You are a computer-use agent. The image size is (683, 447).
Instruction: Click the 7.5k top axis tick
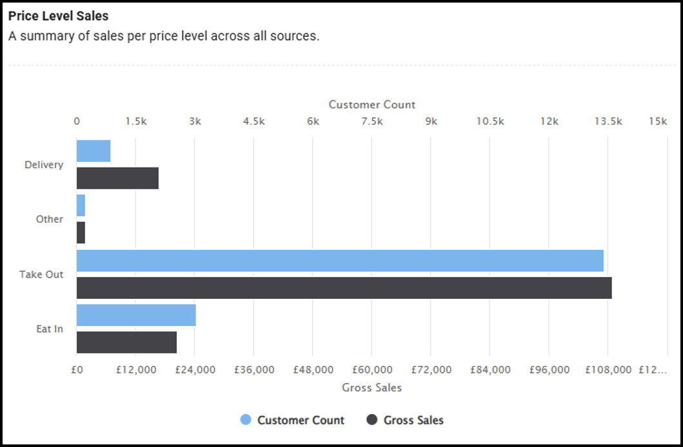pyautogui.click(x=372, y=121)
